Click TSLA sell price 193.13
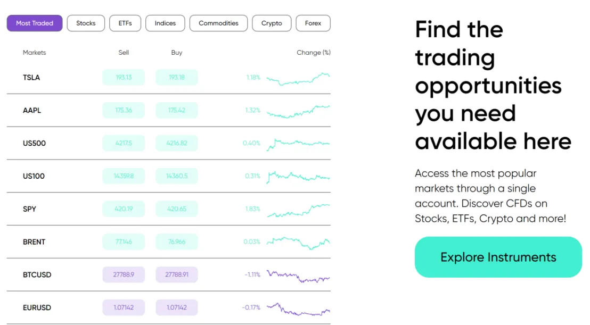The height and width of the screenshot is (325, 590). (x=124, y=78)
